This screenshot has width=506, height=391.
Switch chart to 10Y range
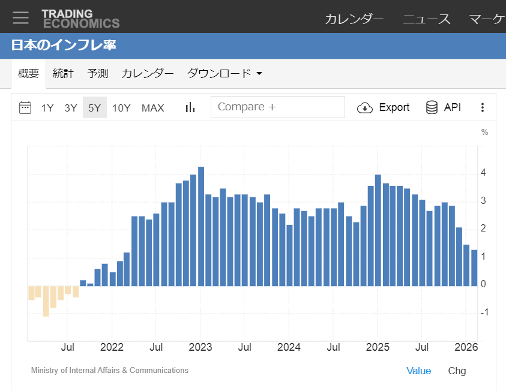click(x=121, y=108)
